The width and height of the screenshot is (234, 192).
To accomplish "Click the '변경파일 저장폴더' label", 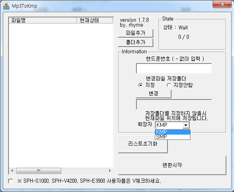I will [166, 78].
